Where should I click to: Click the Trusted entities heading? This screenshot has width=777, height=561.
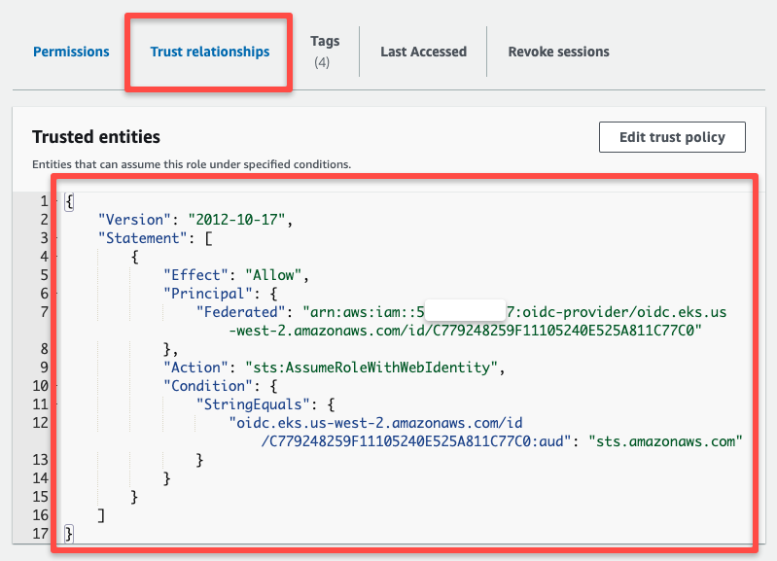point(96,137)
